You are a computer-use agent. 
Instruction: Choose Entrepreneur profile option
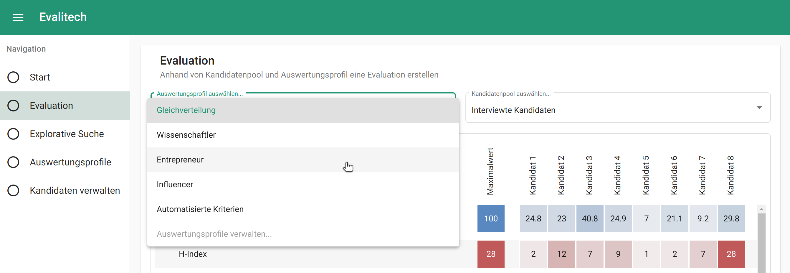coord(303,160)
